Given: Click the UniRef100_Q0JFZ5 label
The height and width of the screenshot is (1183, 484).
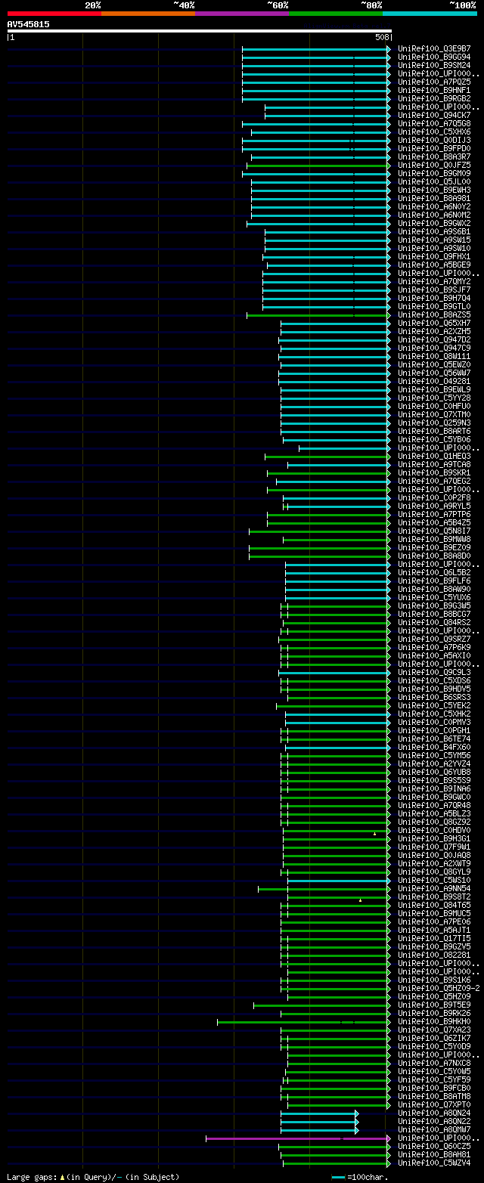Looking at the screenshot, I should (x=434, y=166).
